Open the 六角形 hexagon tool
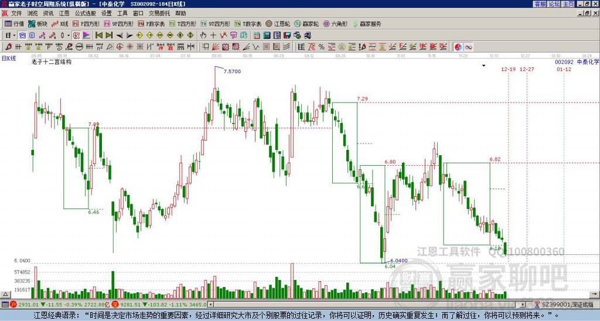Screen dimensions: 600x321 click(x=335, y=23)
